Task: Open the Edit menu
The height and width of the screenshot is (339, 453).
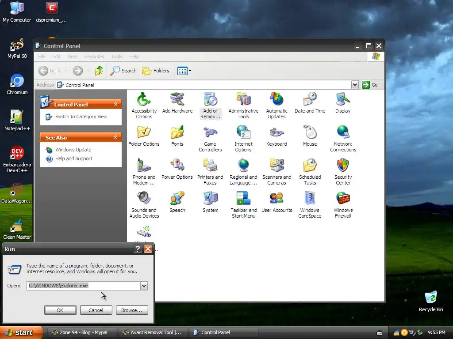Action: (x=56, y=56)
